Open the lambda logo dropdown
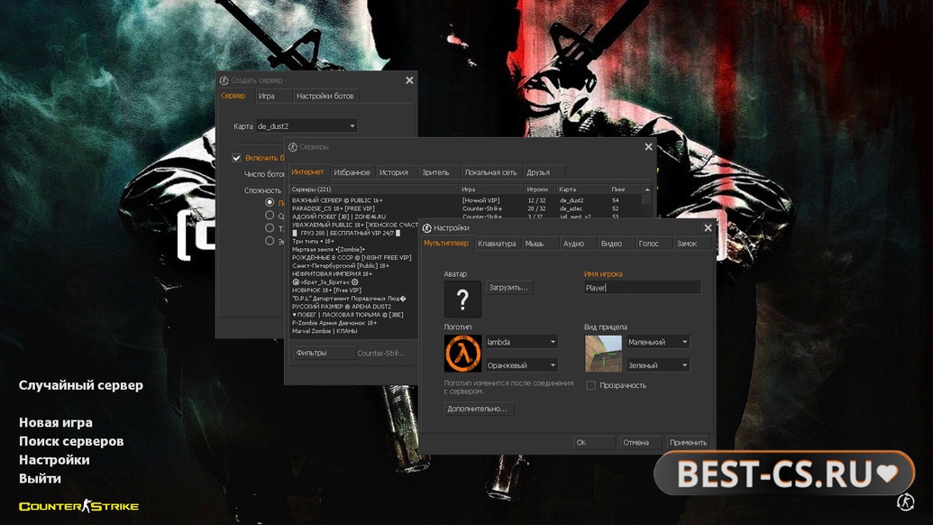Image resolution: width=933 pixels, height=525 pixels. (522, 342)
